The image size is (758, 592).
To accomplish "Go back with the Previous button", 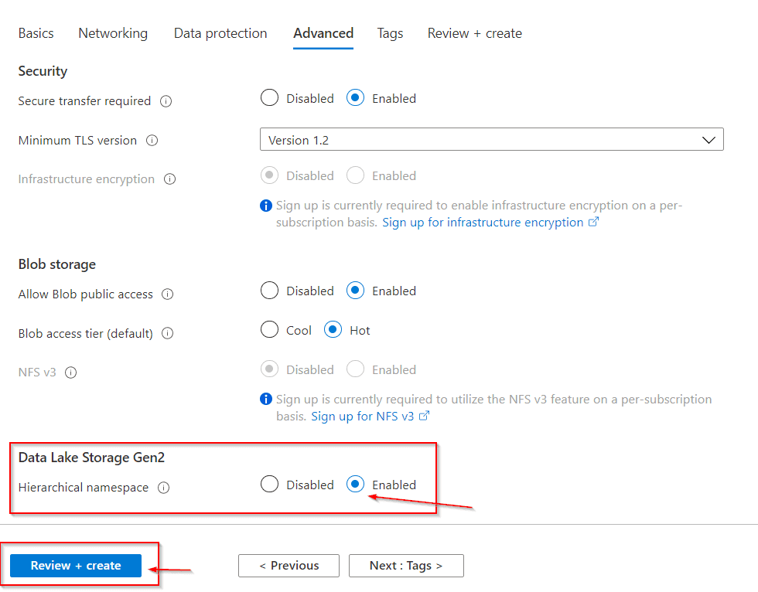I will click(x=289, y=566).
